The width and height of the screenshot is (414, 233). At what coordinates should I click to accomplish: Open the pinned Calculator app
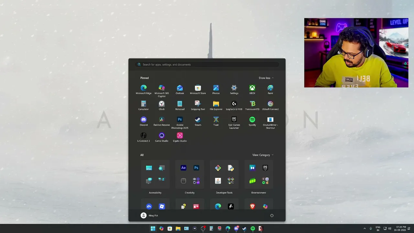click(144, 105)
